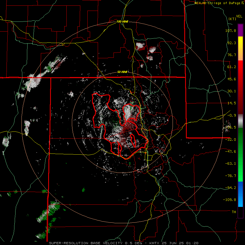Select the 92.3 velocity scale value
Image resolution: width=245 pixels, height=245 pixels.
click(x=232, y=43)
